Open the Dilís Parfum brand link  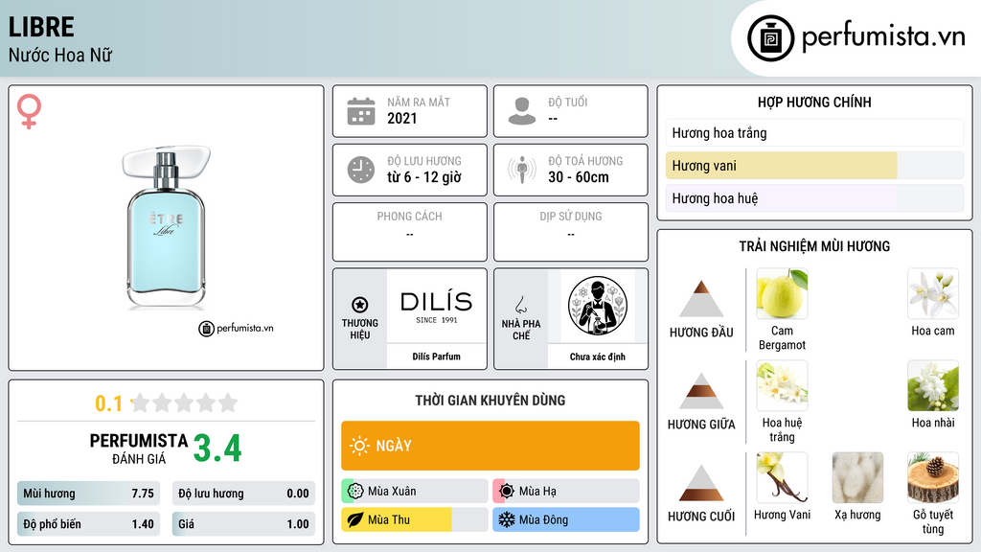click(436, 356)
